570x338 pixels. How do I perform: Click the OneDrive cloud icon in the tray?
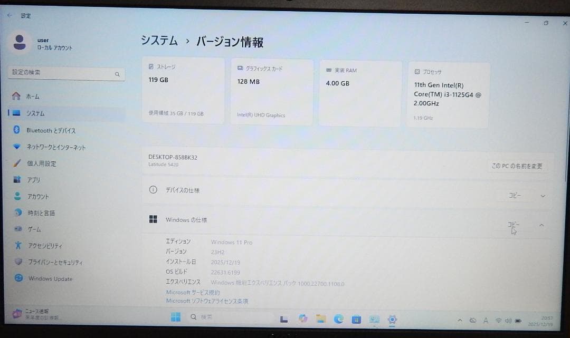pos(473,320)
